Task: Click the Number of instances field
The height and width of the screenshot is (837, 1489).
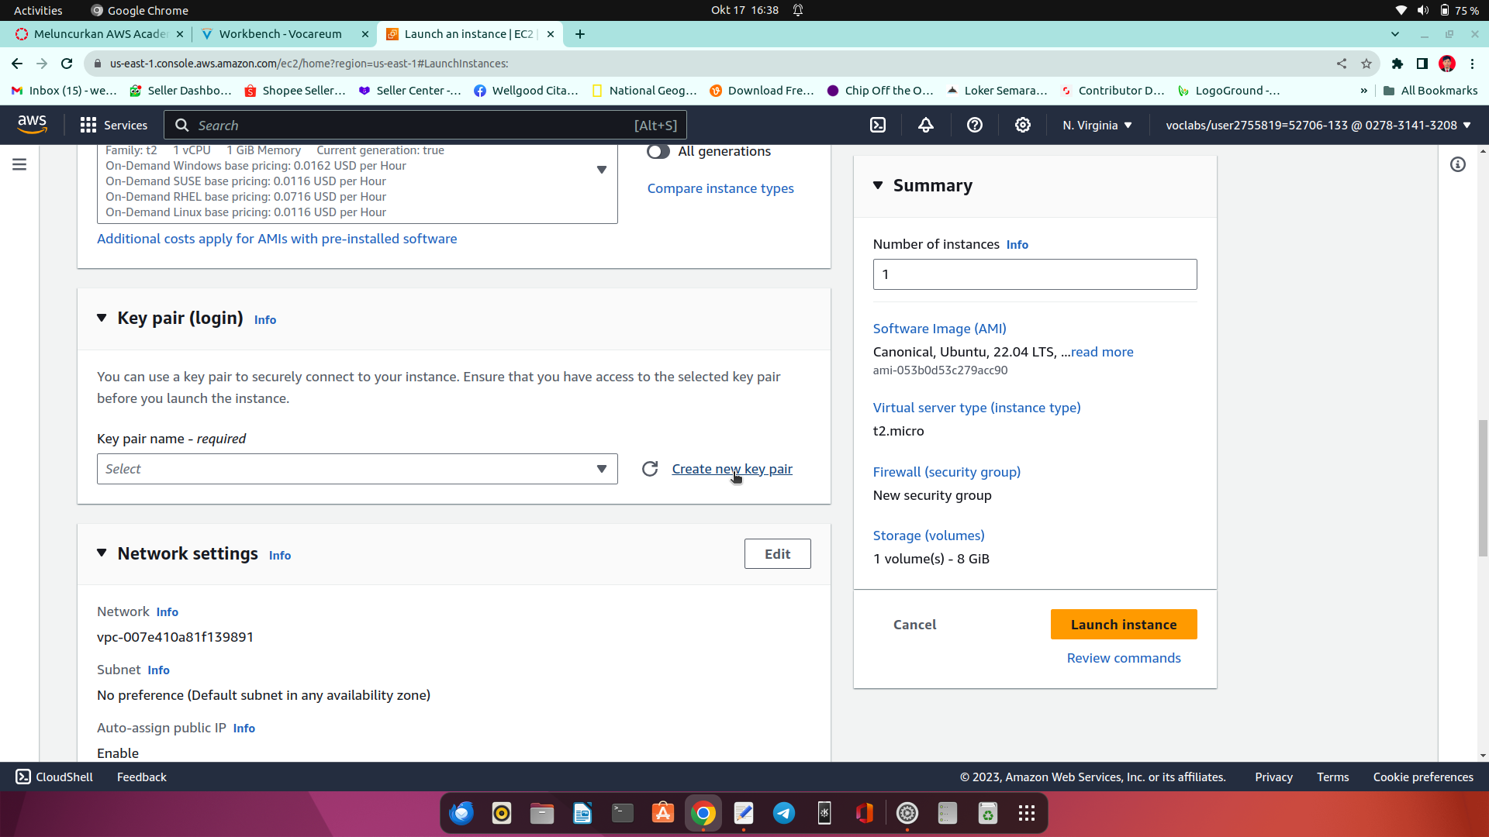Action: point(1035,274)
